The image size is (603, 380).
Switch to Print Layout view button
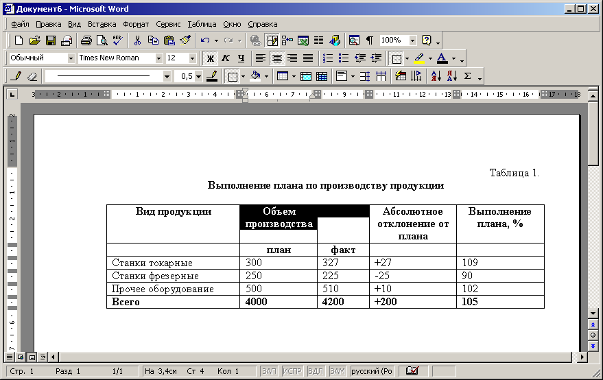click(x=32, y=357)
